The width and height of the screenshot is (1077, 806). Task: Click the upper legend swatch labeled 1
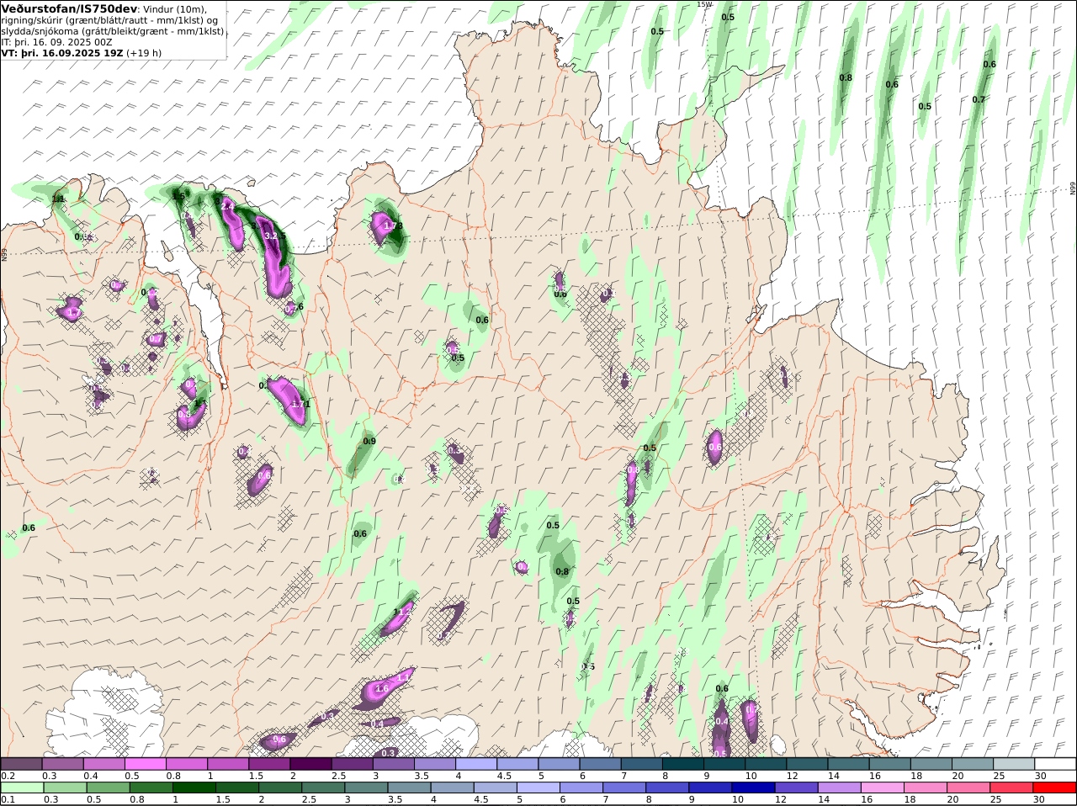tap(227, 763)
